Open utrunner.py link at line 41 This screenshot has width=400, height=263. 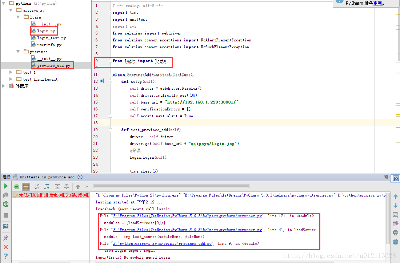point(188,230)
